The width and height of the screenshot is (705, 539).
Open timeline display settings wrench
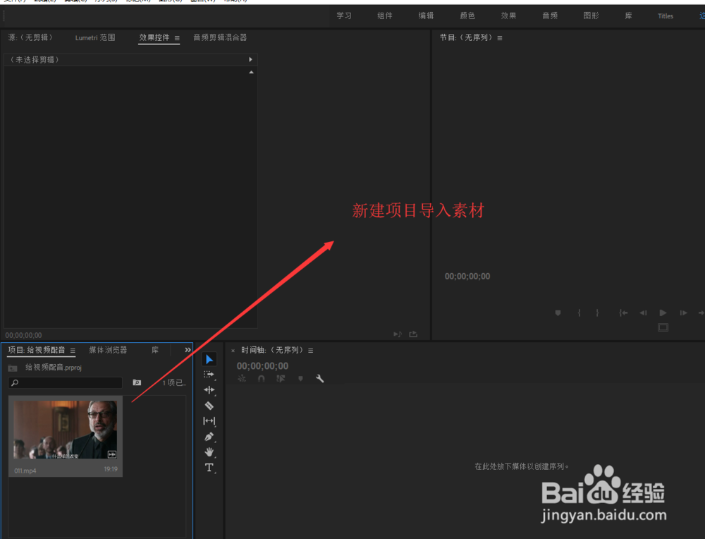pos(319,379)
